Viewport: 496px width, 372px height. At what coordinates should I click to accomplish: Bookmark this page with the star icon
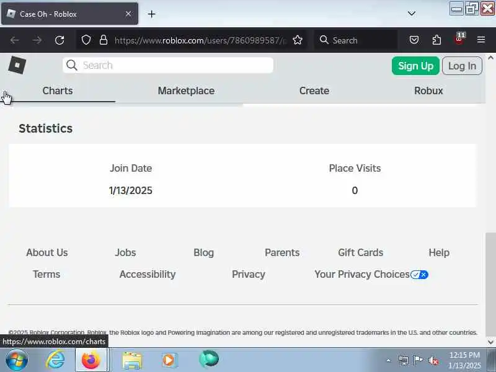click(298, 40)
